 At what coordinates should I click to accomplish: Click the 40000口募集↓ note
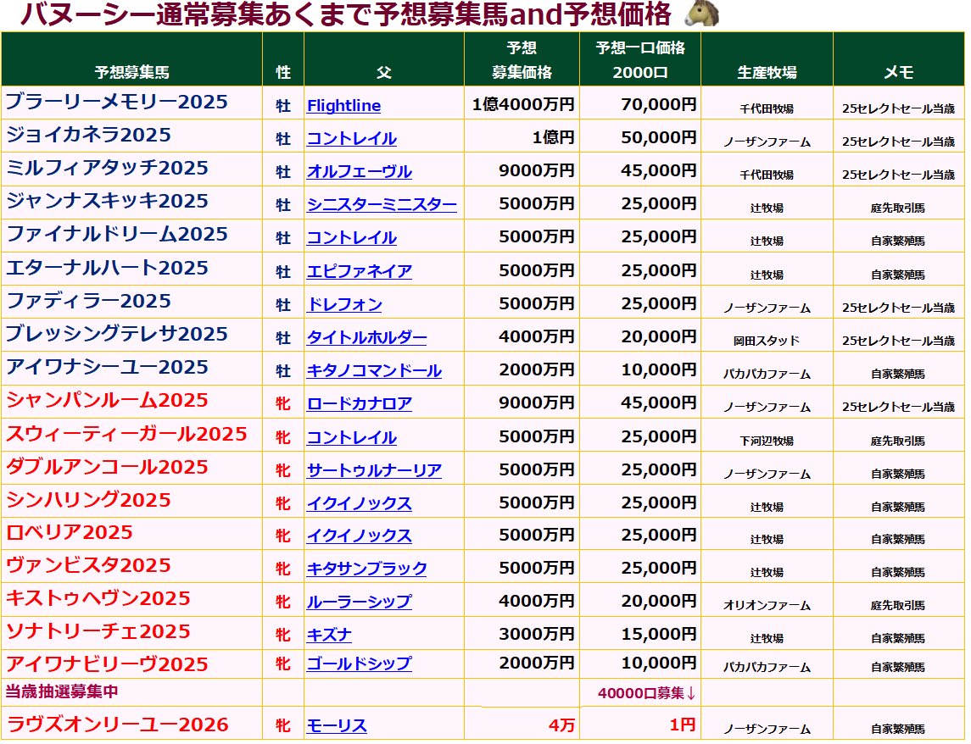646,693
